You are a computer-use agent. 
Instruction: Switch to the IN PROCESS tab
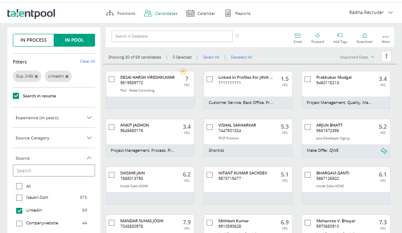pos(33,40)
